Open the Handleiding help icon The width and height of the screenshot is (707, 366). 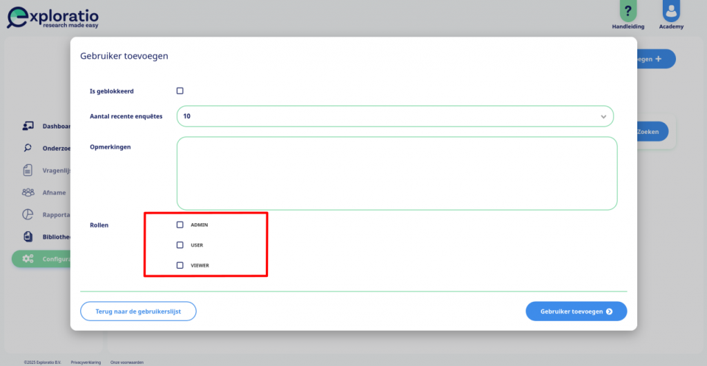click(x=628, y=11)
